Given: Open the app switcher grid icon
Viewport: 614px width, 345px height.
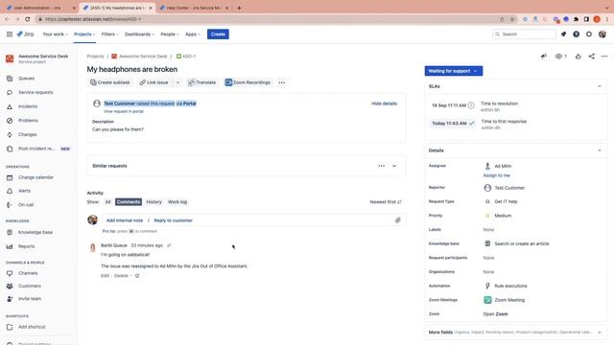Looking at the screenshot, I should pyautogui.click(x=10, y=34).
